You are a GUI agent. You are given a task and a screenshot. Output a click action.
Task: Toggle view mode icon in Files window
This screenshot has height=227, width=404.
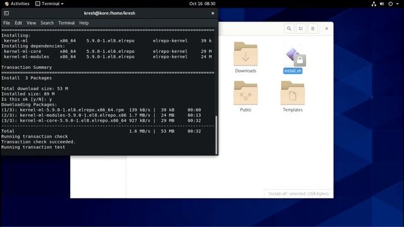[301, 28]
